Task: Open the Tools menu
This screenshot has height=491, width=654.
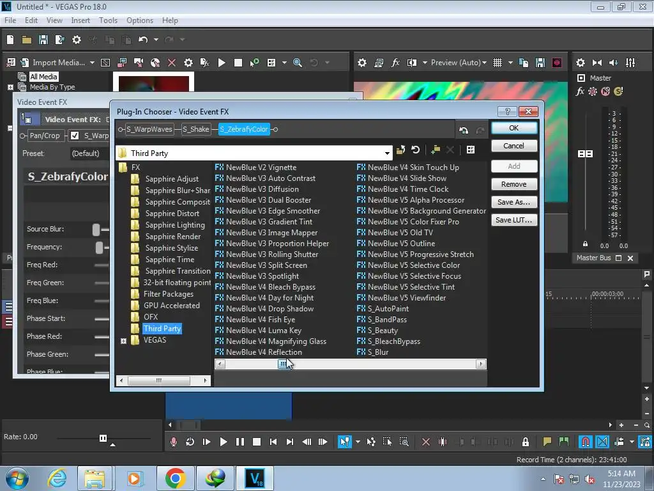Action: (108, 20)
